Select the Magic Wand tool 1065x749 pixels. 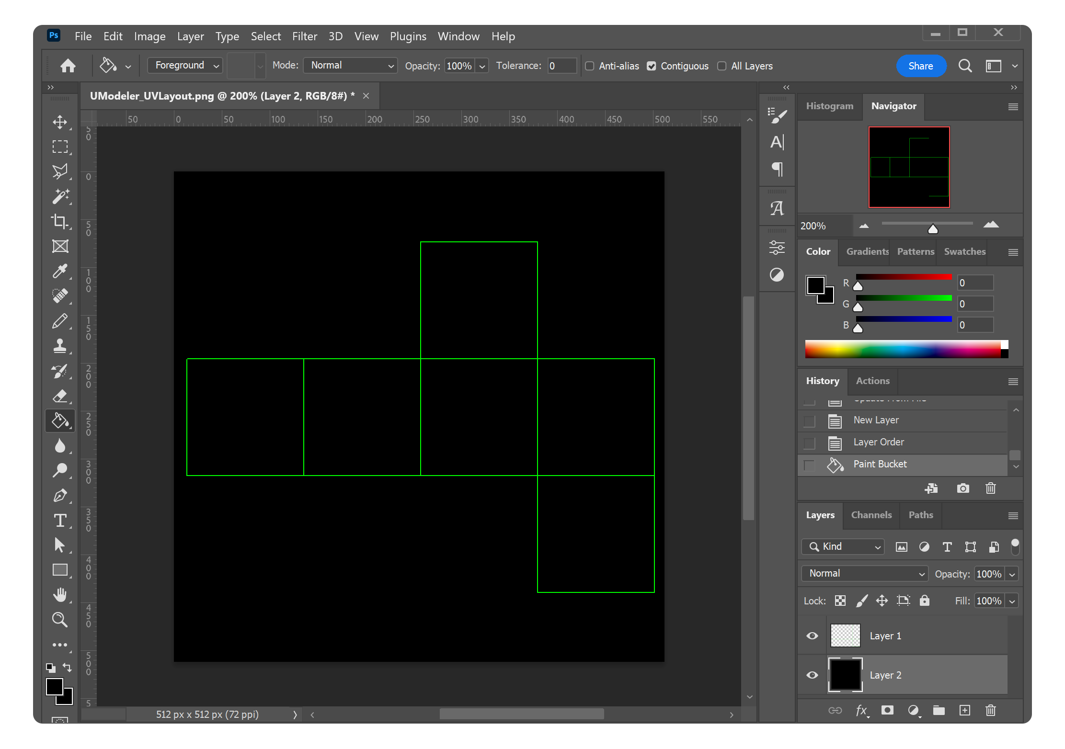(x=60, y=196)
